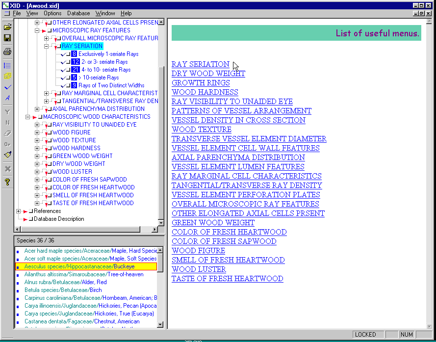Click the blue checkmark toolbar icon
436x342 pixels.
[7, 87]
